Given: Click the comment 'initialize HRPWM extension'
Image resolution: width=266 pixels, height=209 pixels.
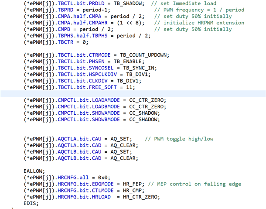Looking at the screenshot, I should tap(199, 23).
